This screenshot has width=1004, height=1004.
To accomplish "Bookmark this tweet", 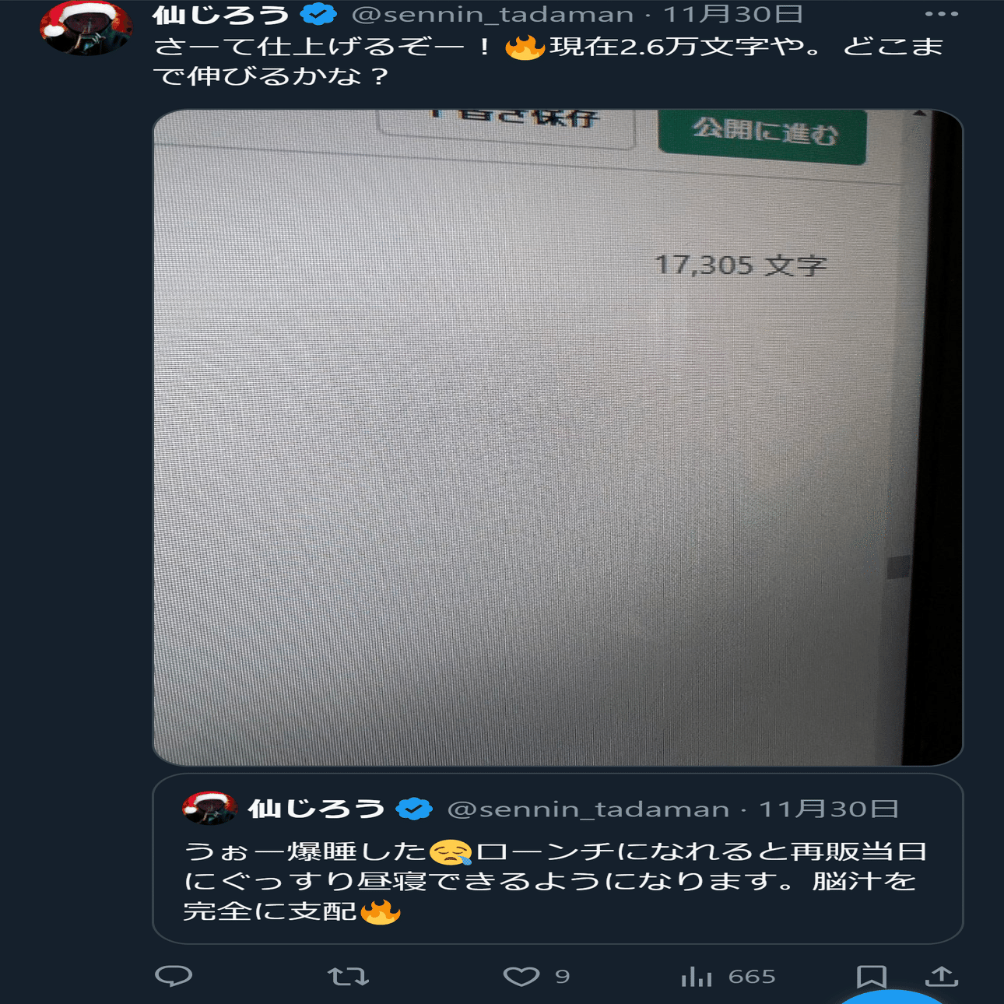I will pyautogui.click(x=871, y=977).
